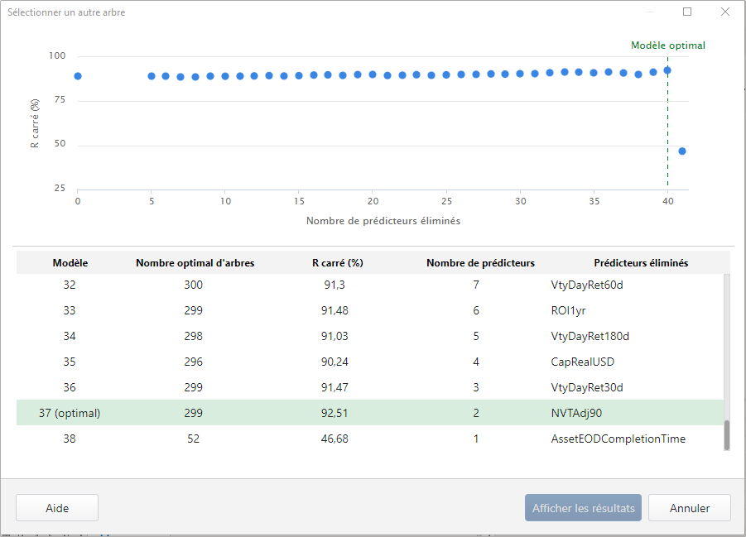Click the R carré (%) column header
The height and width of the screenshot is (537, 746).
[337, 262]
